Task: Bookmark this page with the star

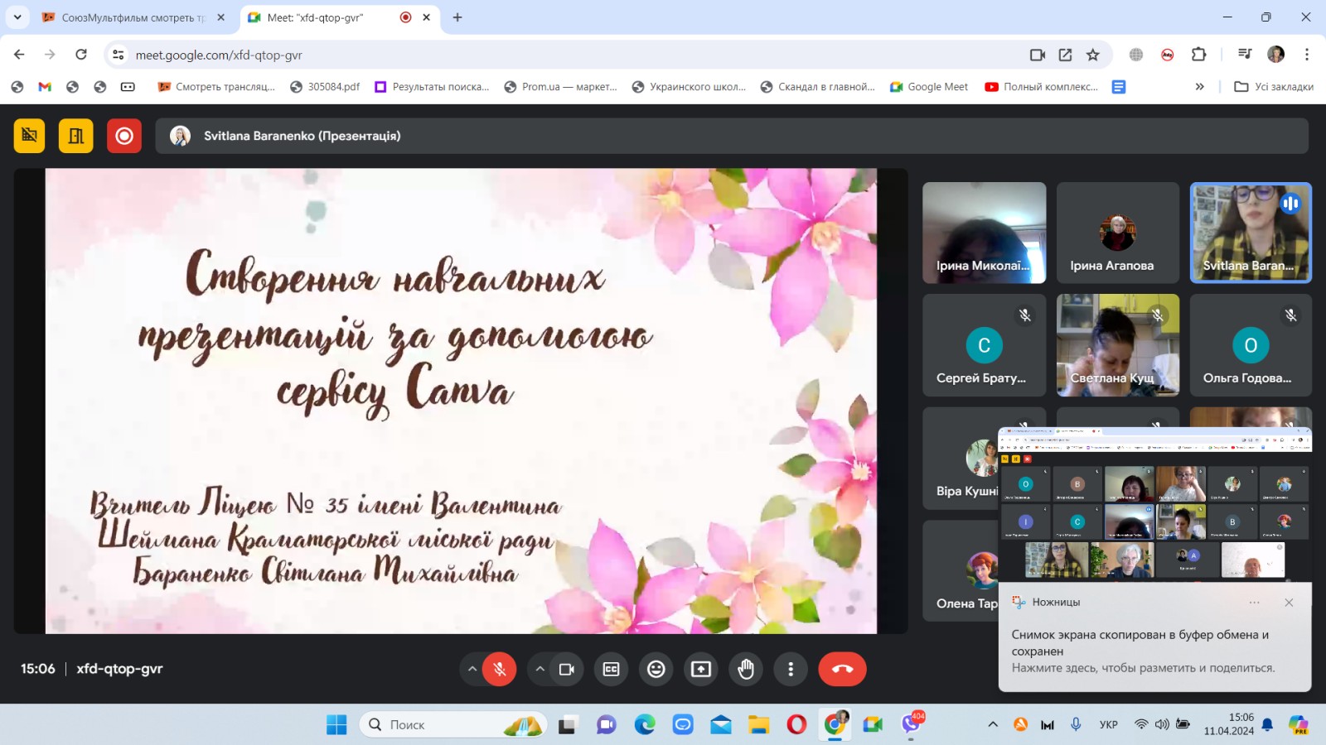Action: click(1093, 55)
